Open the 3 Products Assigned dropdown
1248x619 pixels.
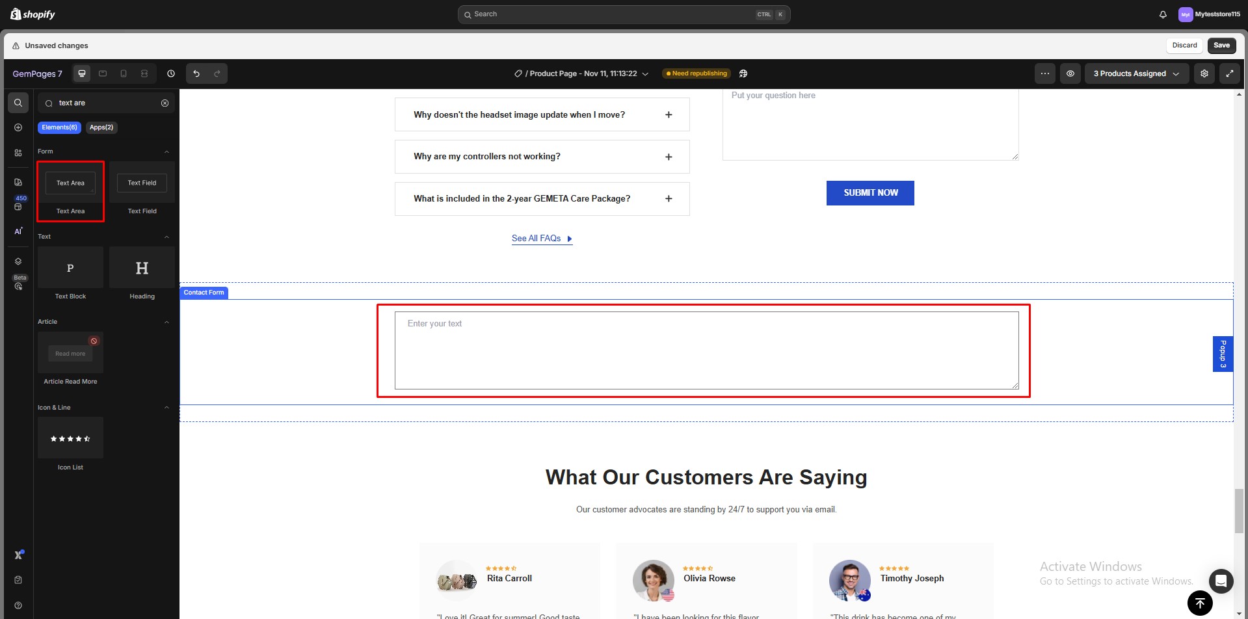[x=1136, y=73]
